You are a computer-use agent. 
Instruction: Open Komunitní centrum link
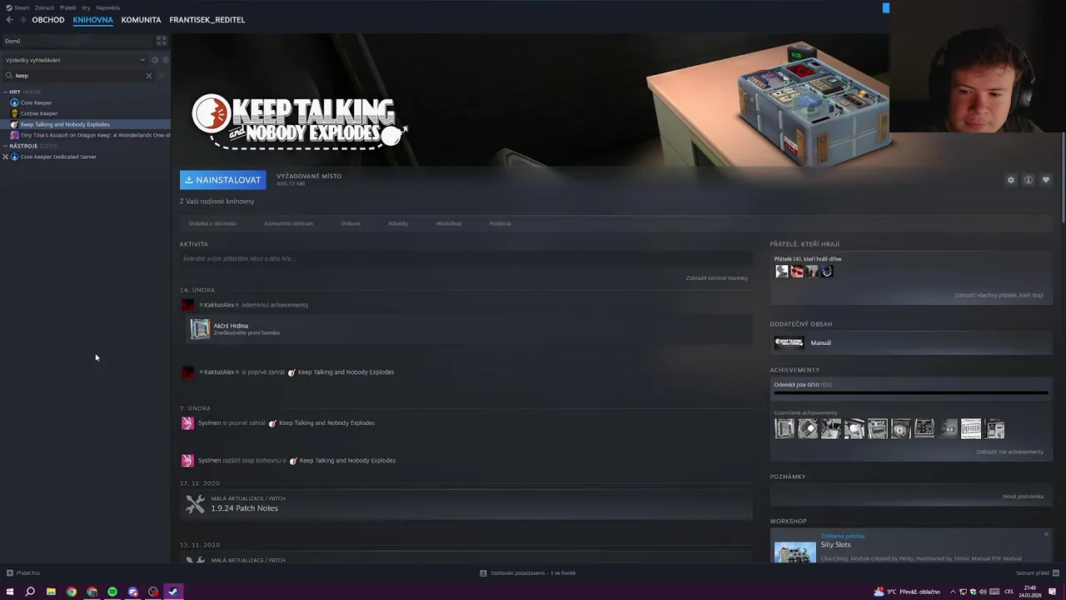click(x=289, y=223)
